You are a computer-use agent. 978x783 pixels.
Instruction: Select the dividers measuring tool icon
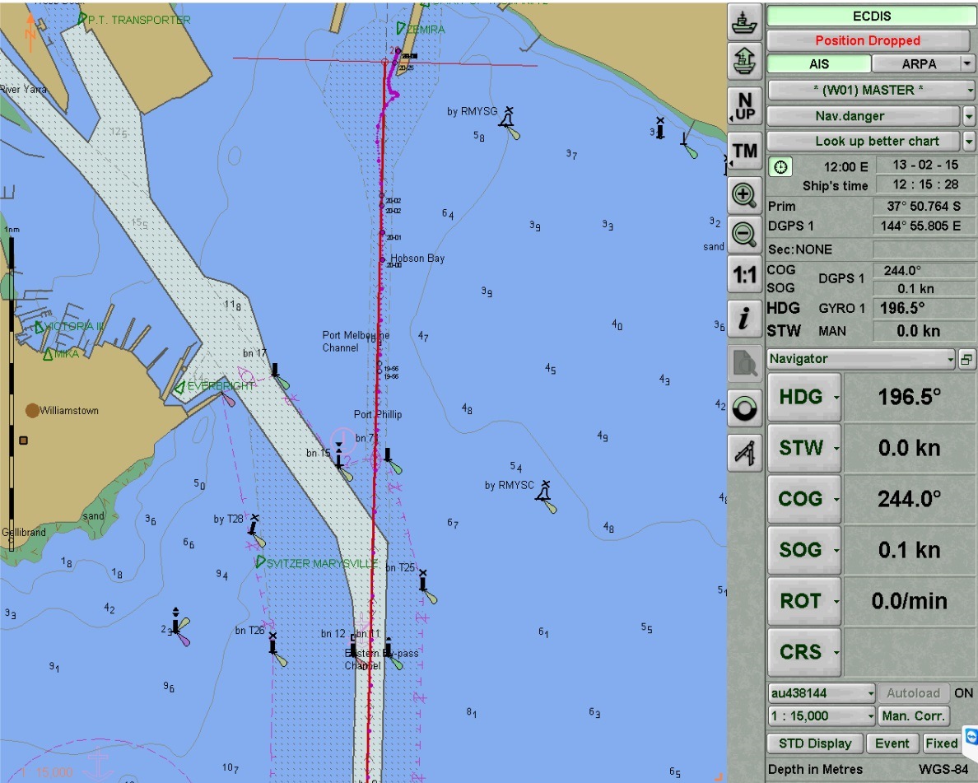(x=745, y=453)
